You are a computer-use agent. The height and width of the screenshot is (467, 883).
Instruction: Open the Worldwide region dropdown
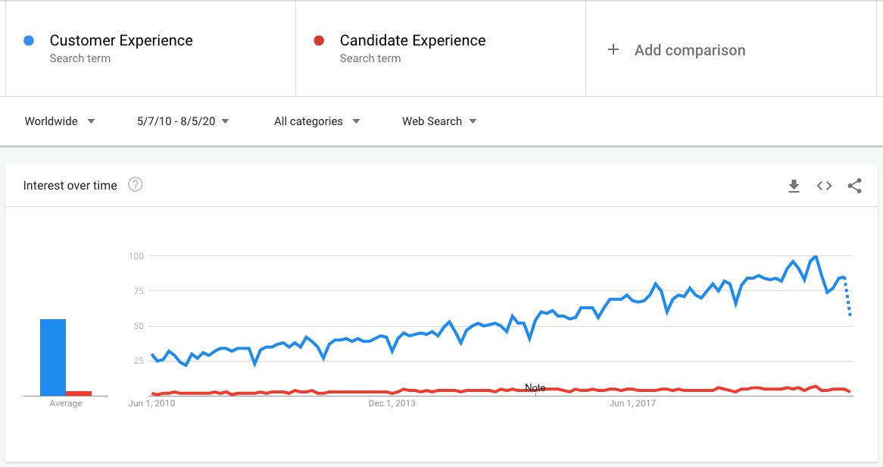click(x=60, y=121)
